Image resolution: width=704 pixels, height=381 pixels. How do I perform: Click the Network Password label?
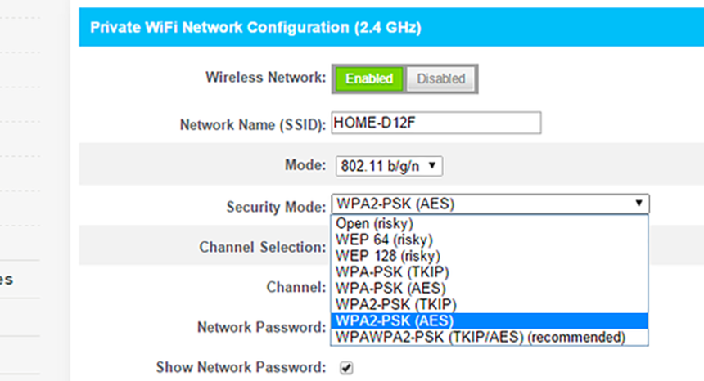coord(262,327)
